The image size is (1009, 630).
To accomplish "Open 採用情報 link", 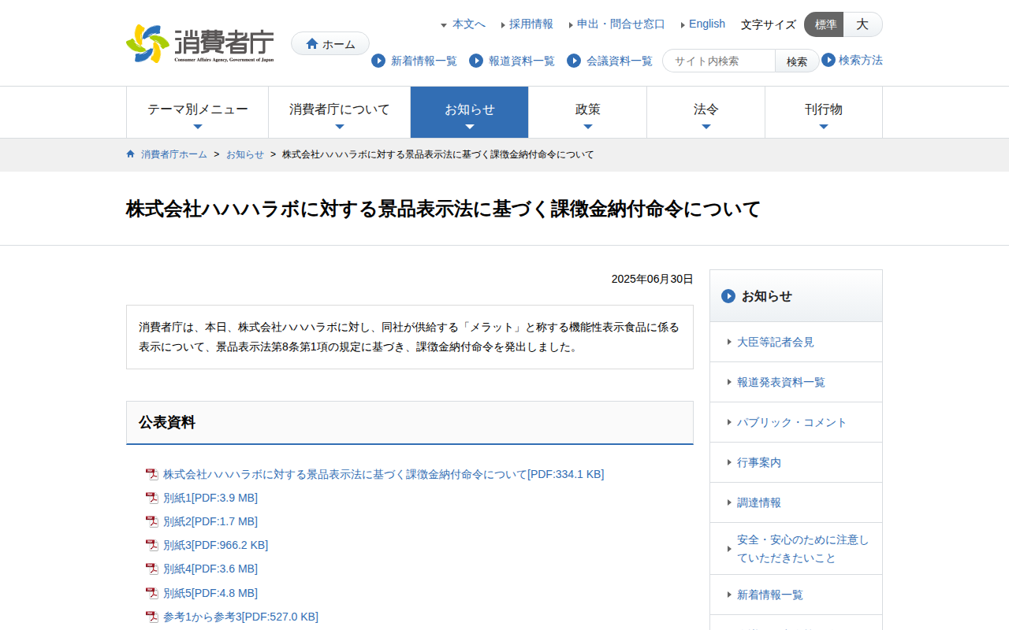I will pyautogui.click(x=531, y=24).
